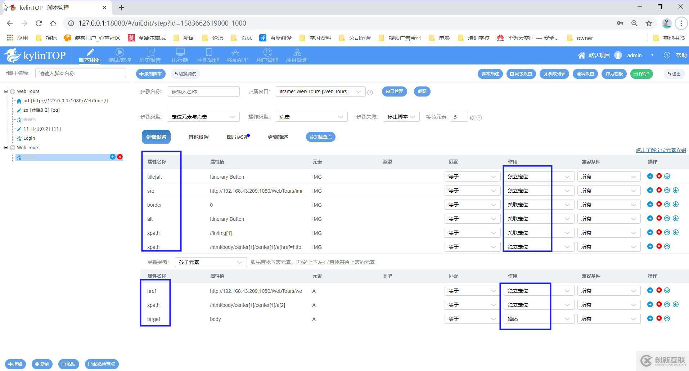Open the 移动APP section
Screen dimensions: 689x371
pos(237,55)
